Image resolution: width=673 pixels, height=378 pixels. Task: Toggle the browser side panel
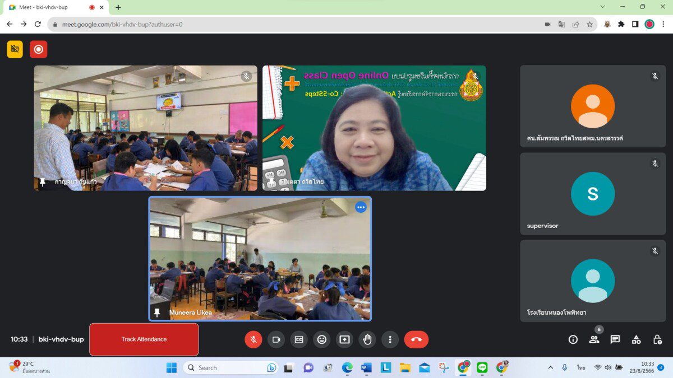click(x=635, y=24)
